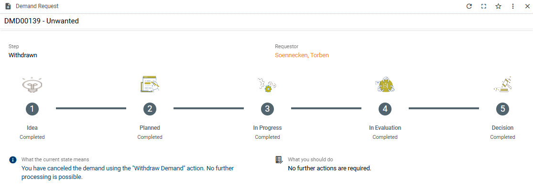Click the refresh icon in header
The height and width of the screenshot is (188, 533).
pos(469,6)
